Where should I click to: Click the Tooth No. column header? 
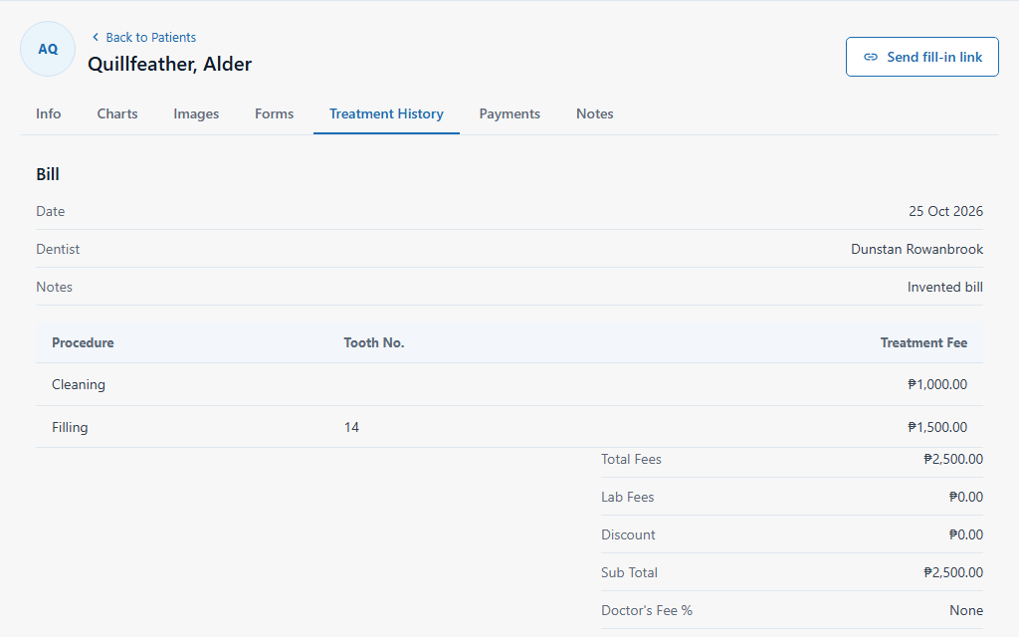click(374, 342)
